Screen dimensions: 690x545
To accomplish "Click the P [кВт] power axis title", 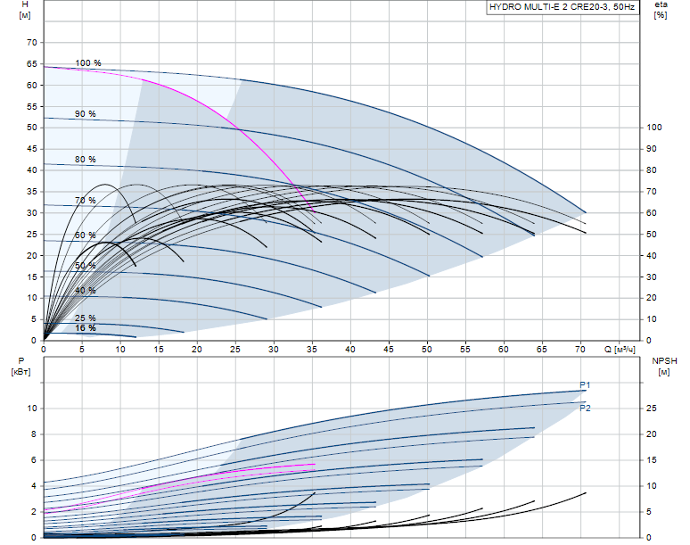I will click(x=21, y=367).
